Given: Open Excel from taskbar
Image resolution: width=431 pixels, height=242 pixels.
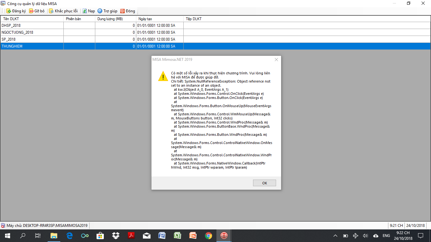Looking at the screenshot, I should (x=178, y=236).
